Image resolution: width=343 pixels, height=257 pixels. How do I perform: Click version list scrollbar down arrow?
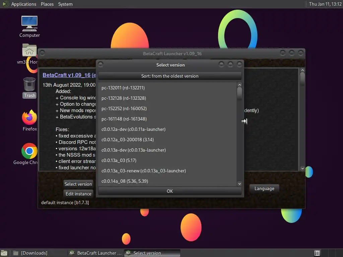click(x=239, y=184)
